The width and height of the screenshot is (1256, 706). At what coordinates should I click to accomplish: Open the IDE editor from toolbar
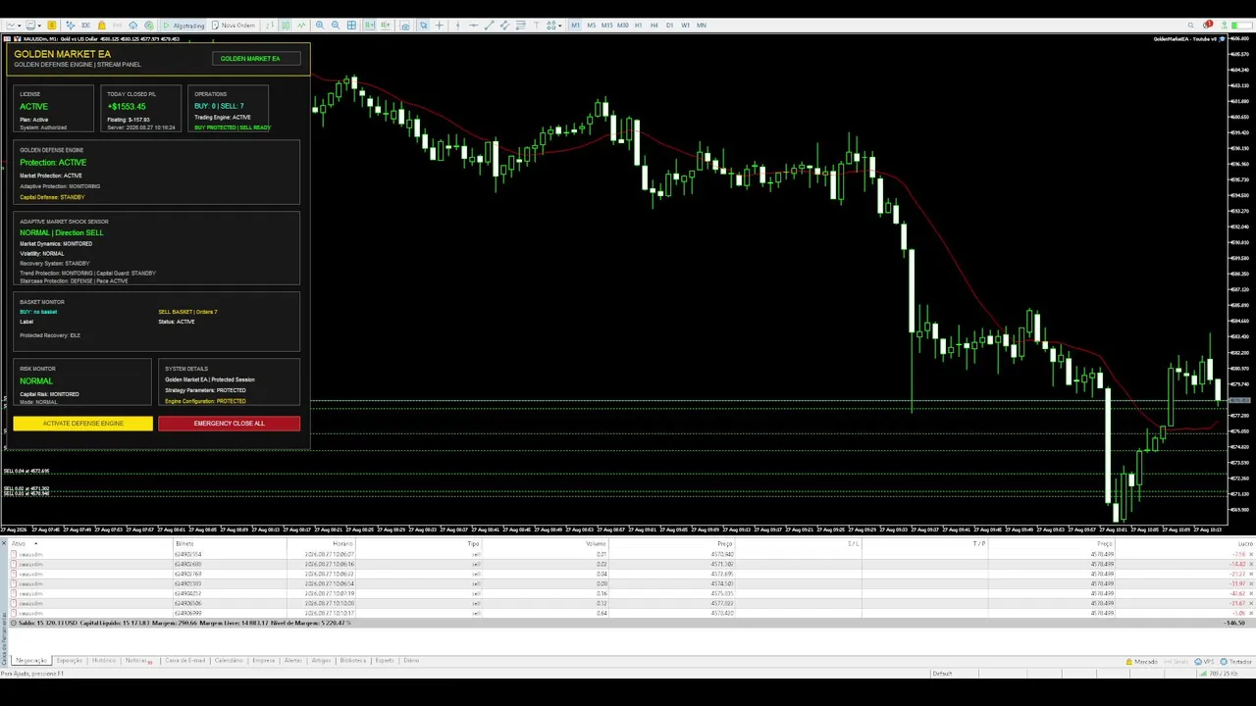click(x=85, y=25)
